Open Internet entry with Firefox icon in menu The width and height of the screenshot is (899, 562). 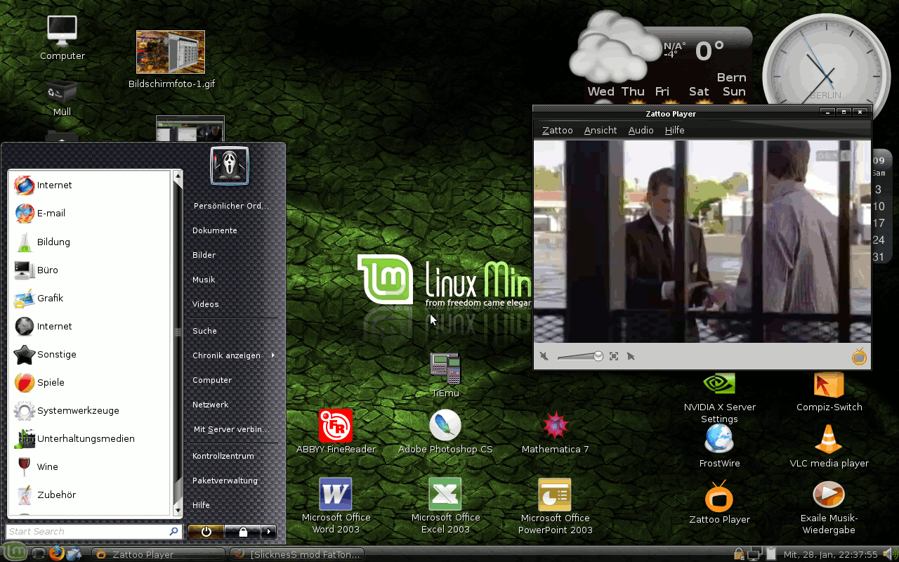point(90,185)
